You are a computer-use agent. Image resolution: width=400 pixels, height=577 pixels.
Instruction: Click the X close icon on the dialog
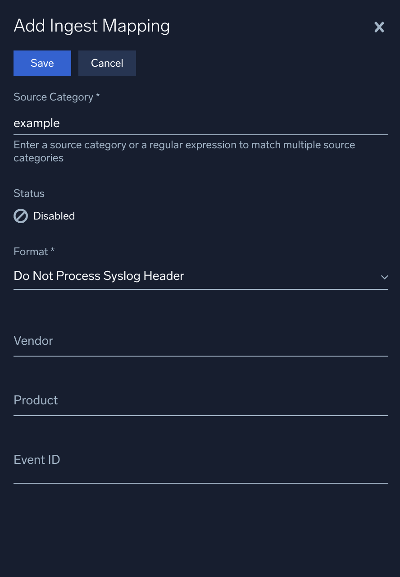click(x=379, y=27)
